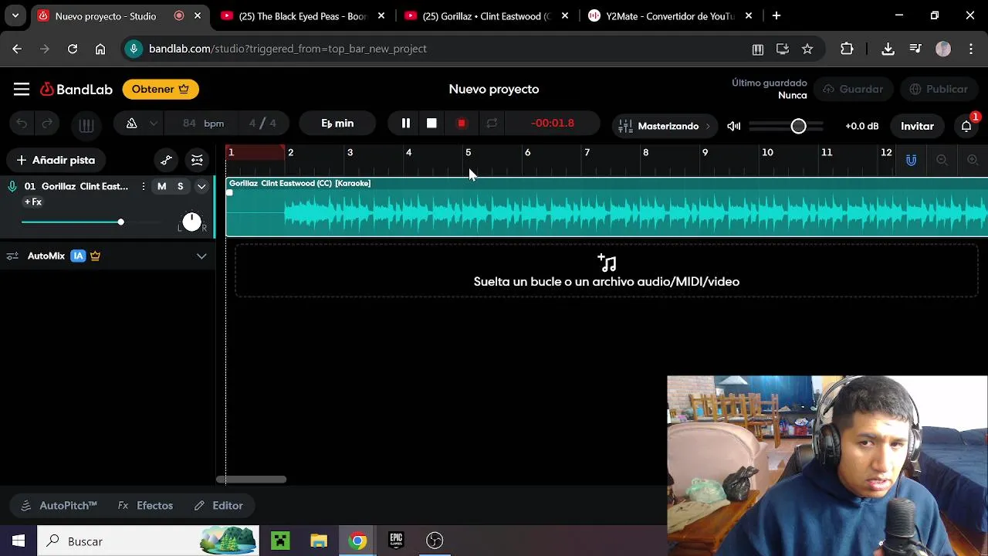Open the AutoPitch tab
The image size is (988, 556).
point(59,505)
